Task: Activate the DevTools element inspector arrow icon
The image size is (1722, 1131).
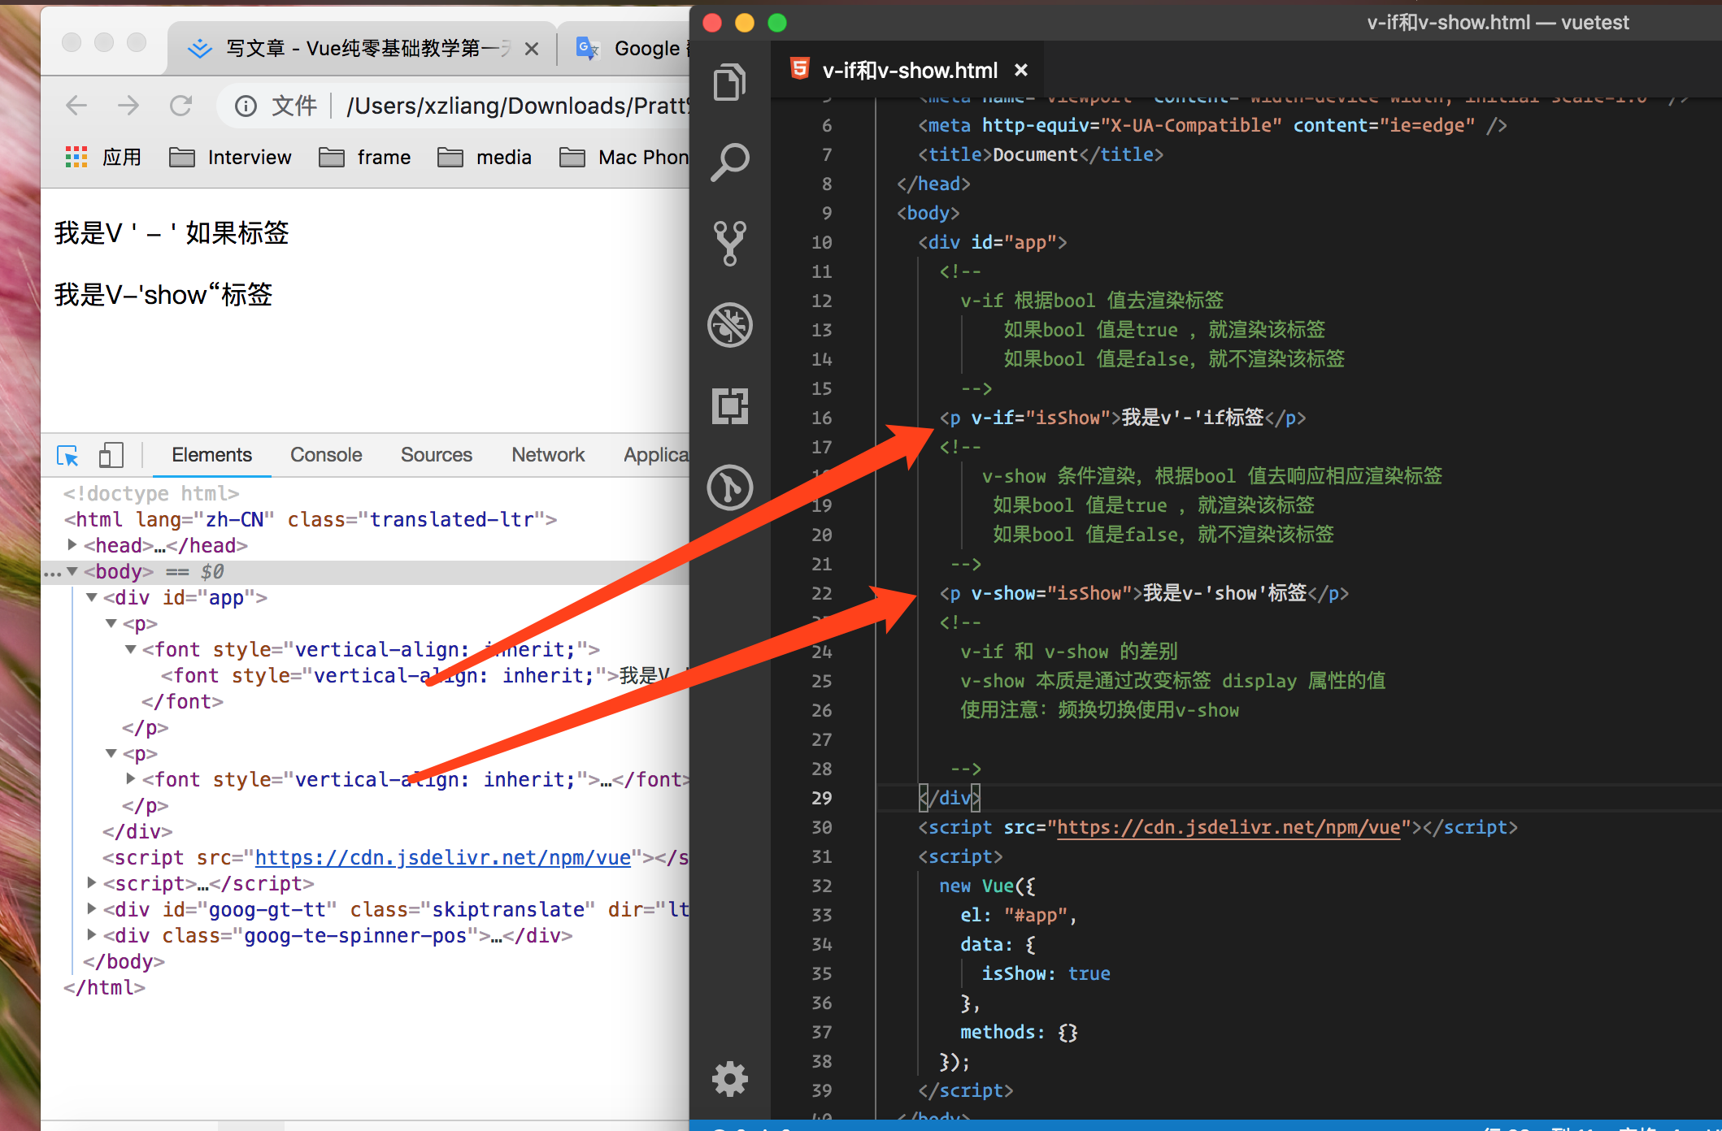Action: point(67,455)
